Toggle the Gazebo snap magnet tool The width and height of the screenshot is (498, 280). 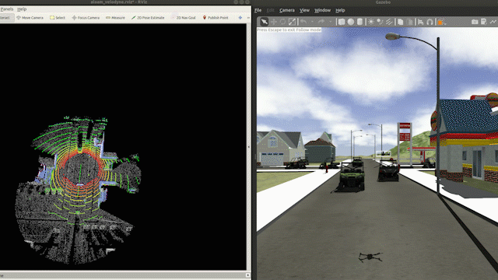click(430, 22)
